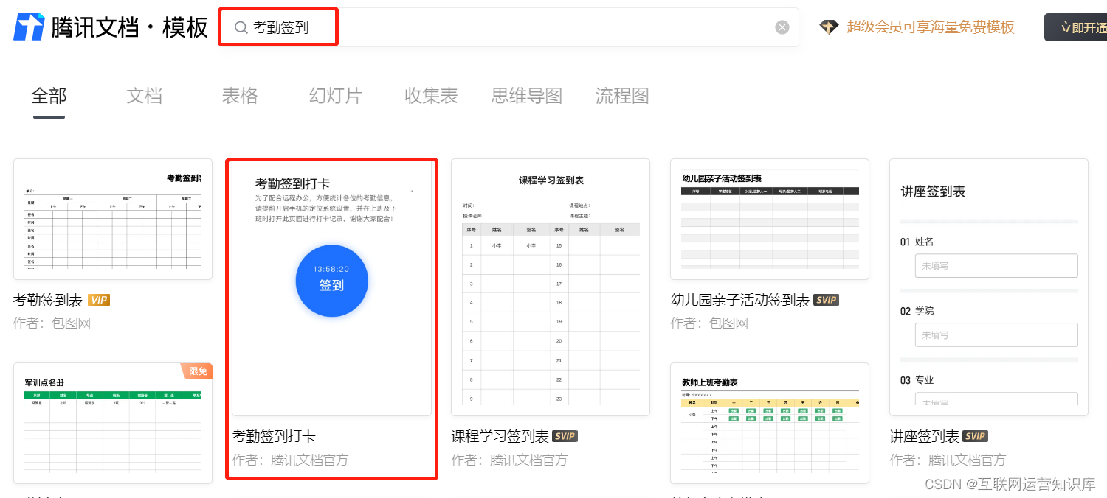Select the 收集表 category
Viewport: 1107px width, 498px height.
[x=431, y=95]
